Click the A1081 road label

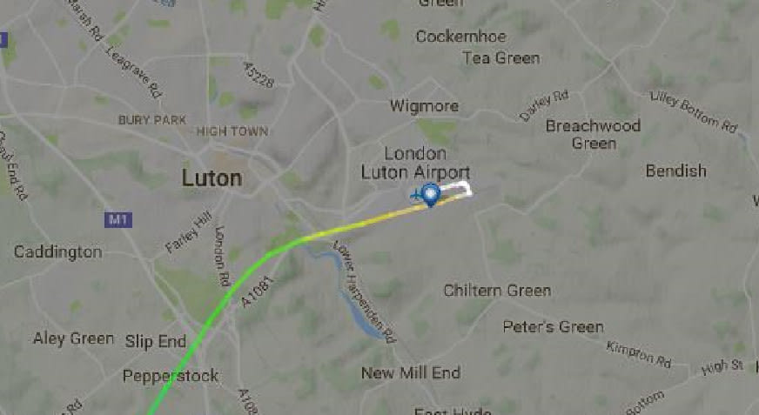[x=258, y=291]
